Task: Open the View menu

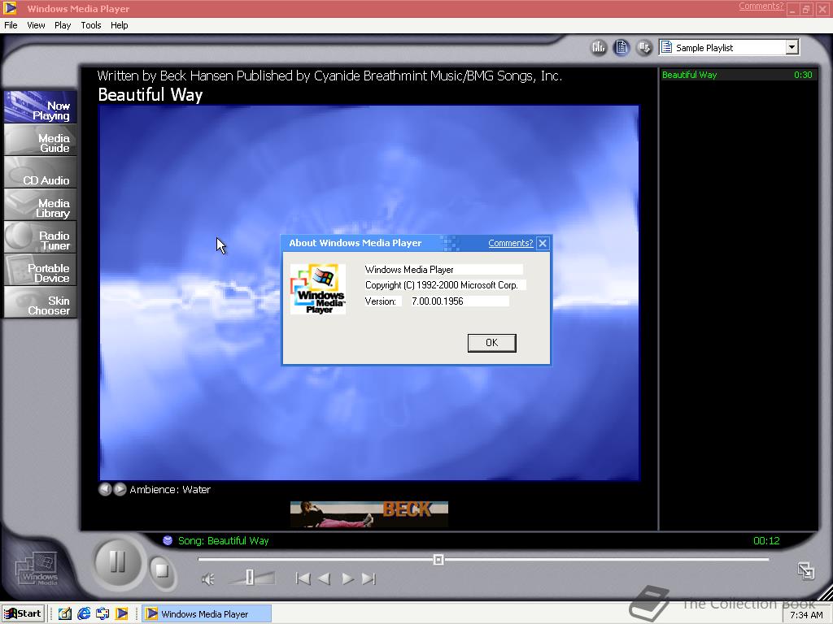Action: point(36,25)
